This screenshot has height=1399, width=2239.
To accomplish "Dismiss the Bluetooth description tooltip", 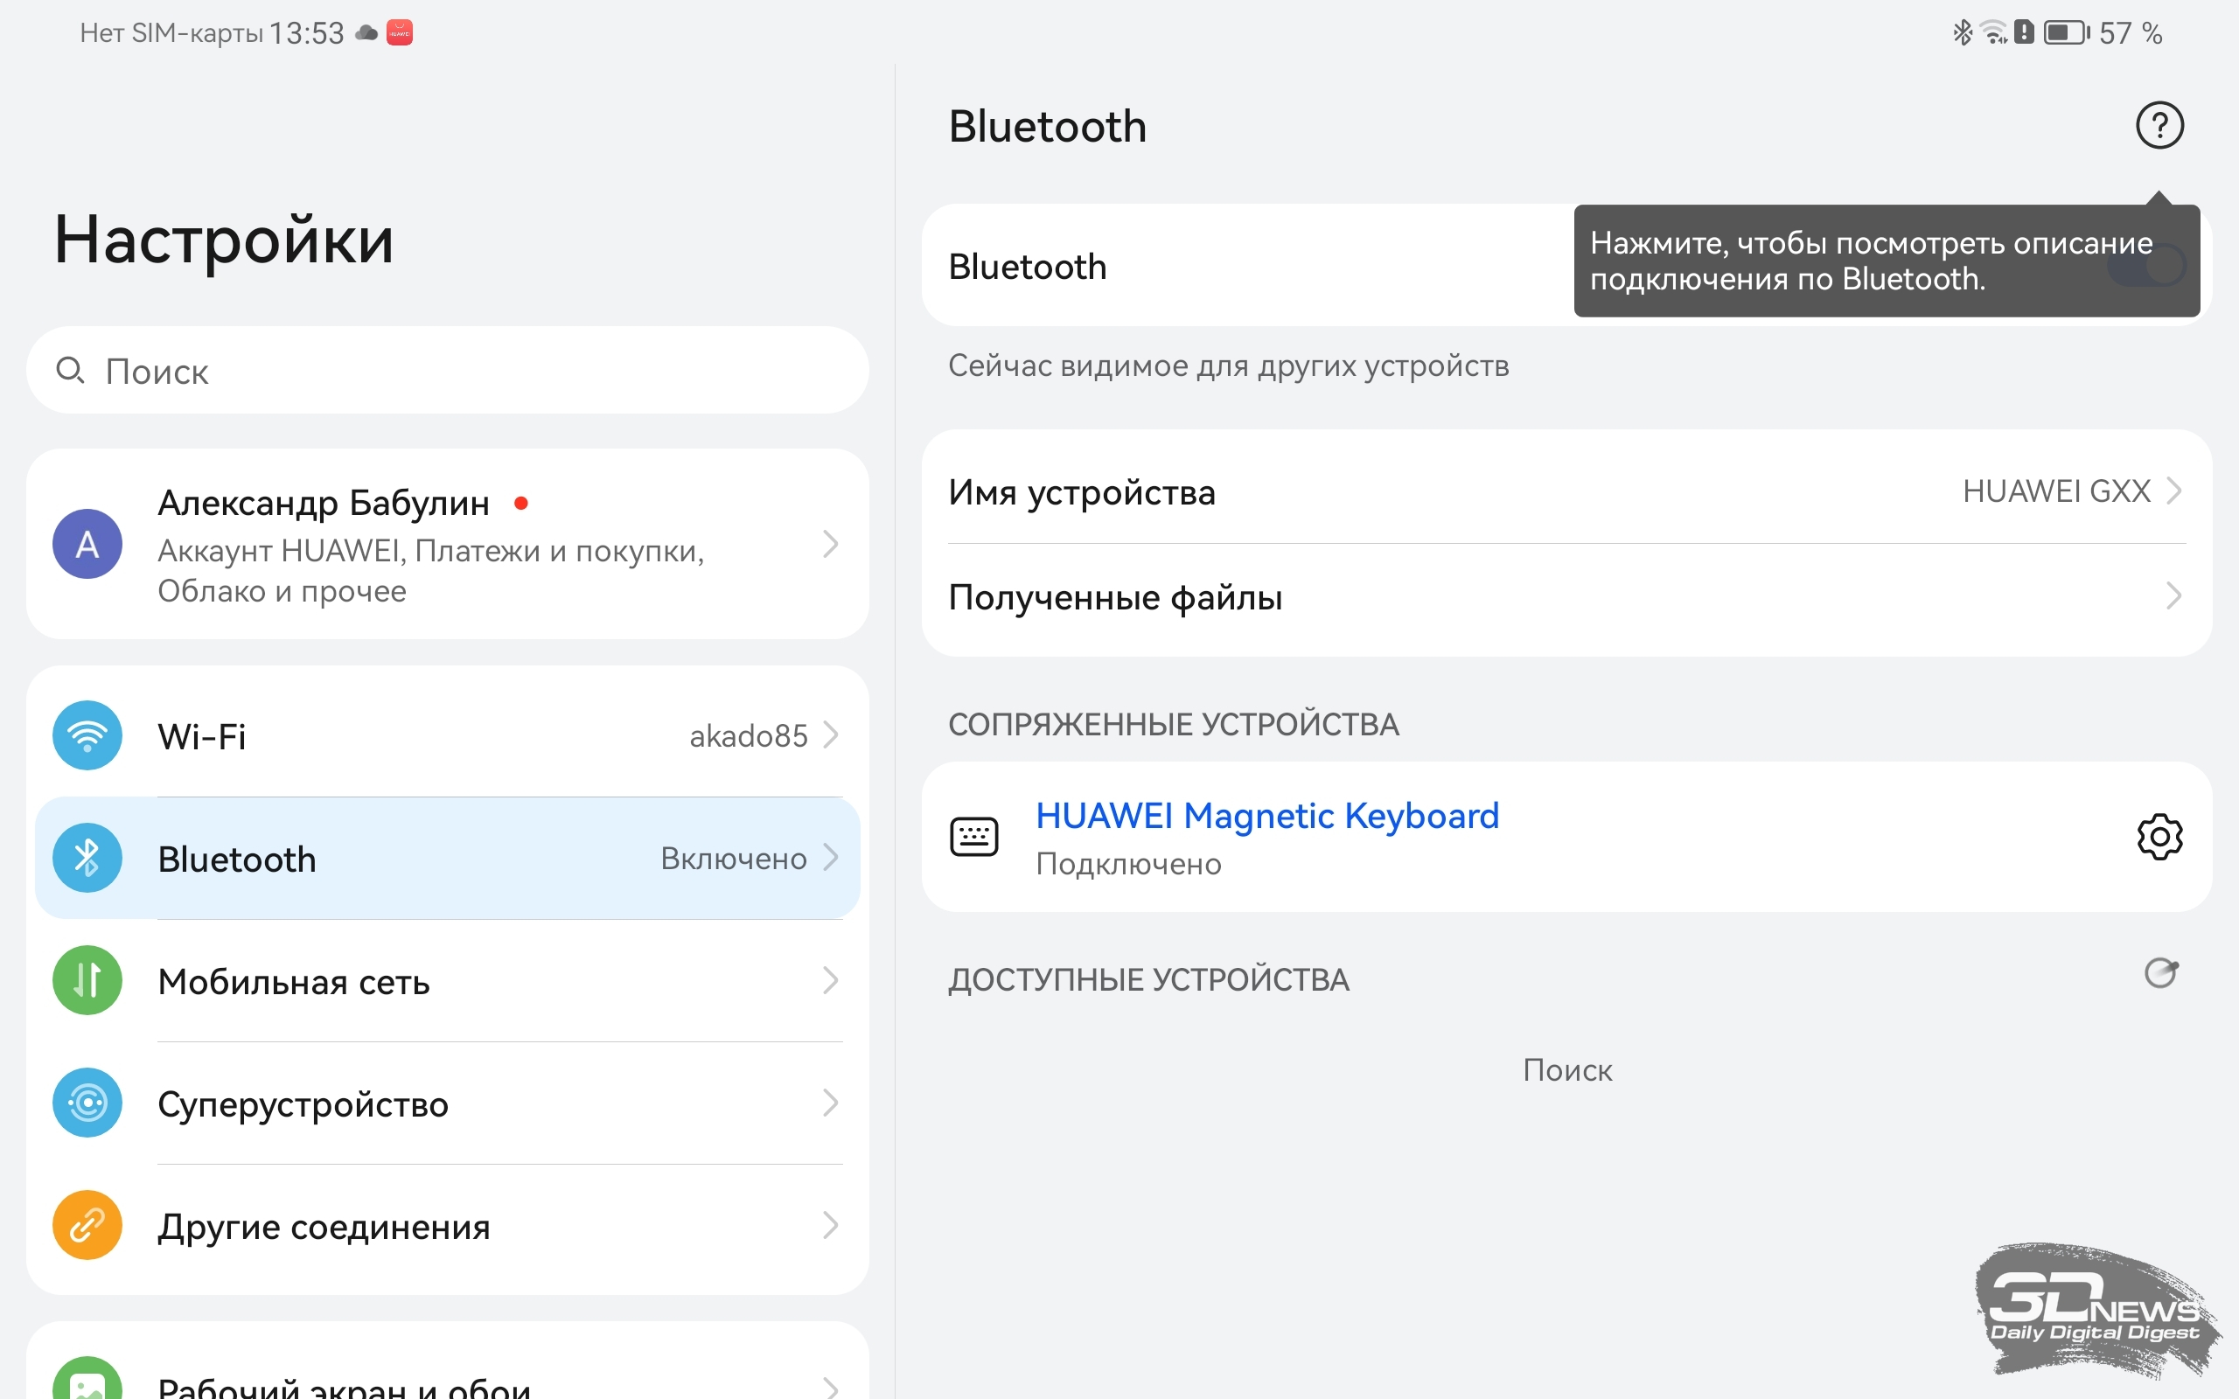I will pos(1886,261).
